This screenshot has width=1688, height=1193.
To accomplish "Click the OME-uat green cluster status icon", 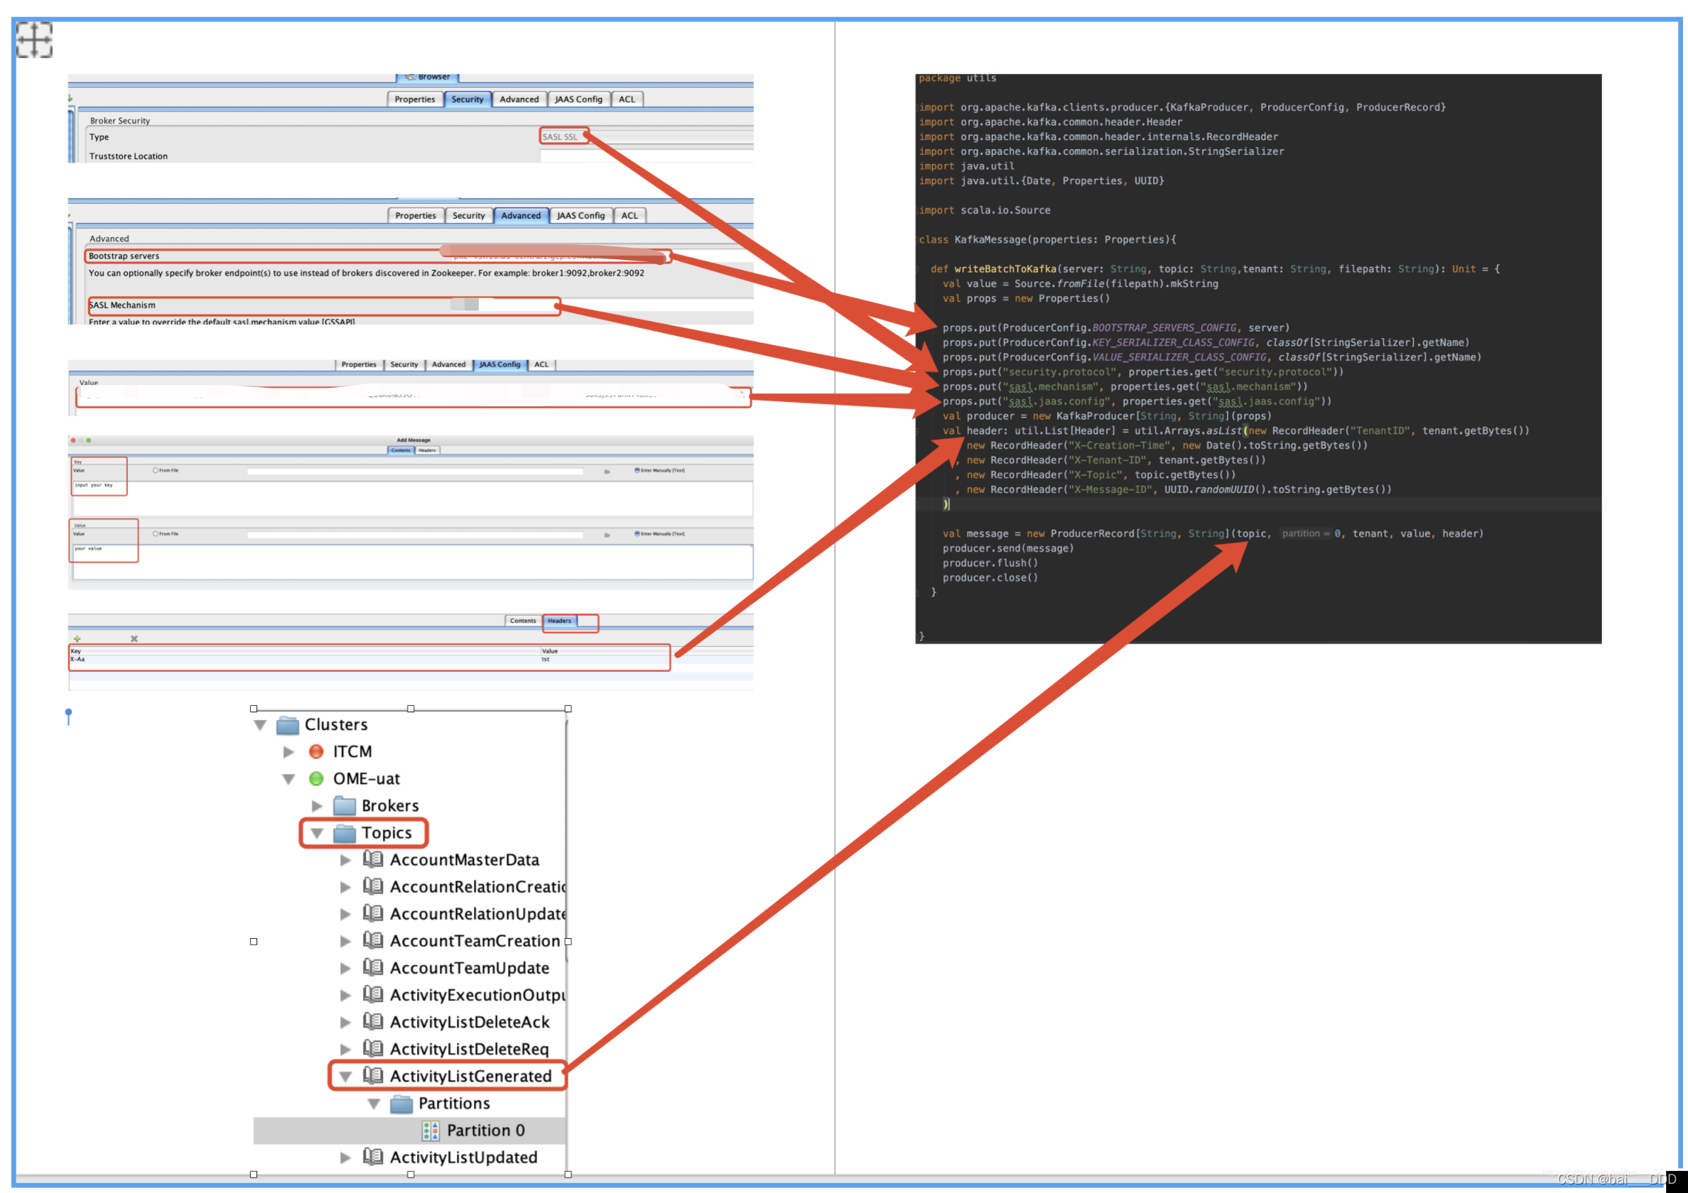I will (316, 778).
